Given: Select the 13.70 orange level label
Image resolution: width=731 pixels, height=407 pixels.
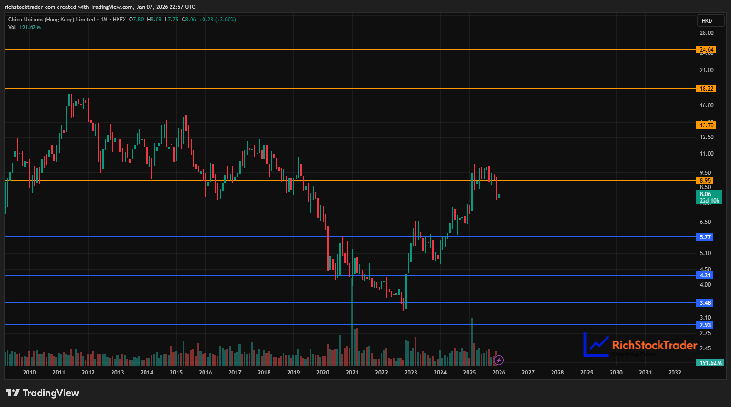Looking at the screenshot, I should click(x=706, y=125).
